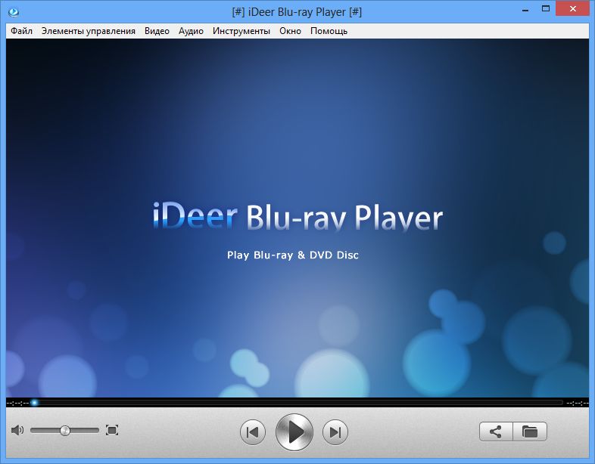Click the middle of the seek bar
The height and width of the screenshot is (464, 595).
(297, 403)
